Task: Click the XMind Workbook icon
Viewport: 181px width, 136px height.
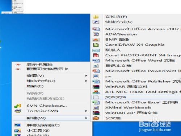Action: tap(96, 108)
